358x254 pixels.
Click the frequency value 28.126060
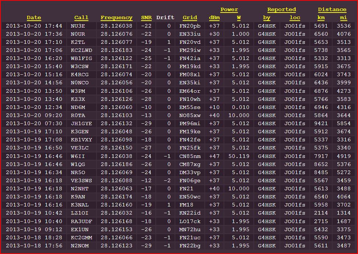point(116,107)
